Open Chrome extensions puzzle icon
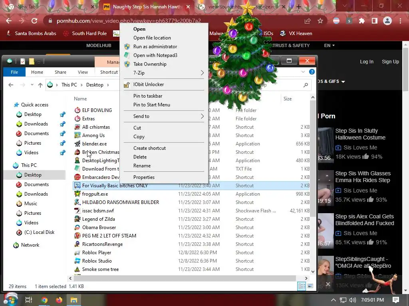409x306 pixels. 362,21
